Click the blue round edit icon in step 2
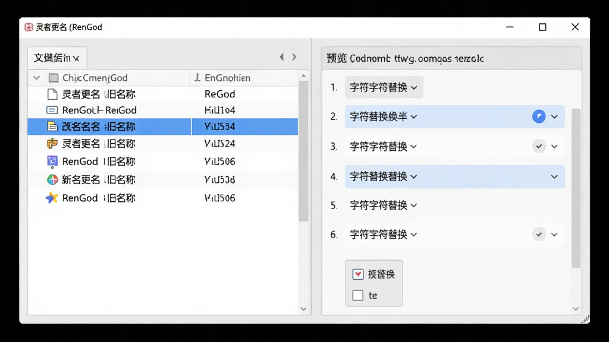 point(539,116)
